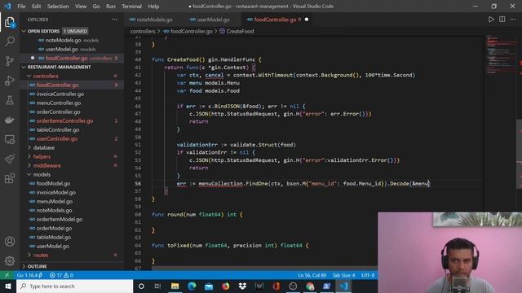Click the remote window indicator in status bar
This screenshot has width=522, height=293.
[x=7, y=275]
